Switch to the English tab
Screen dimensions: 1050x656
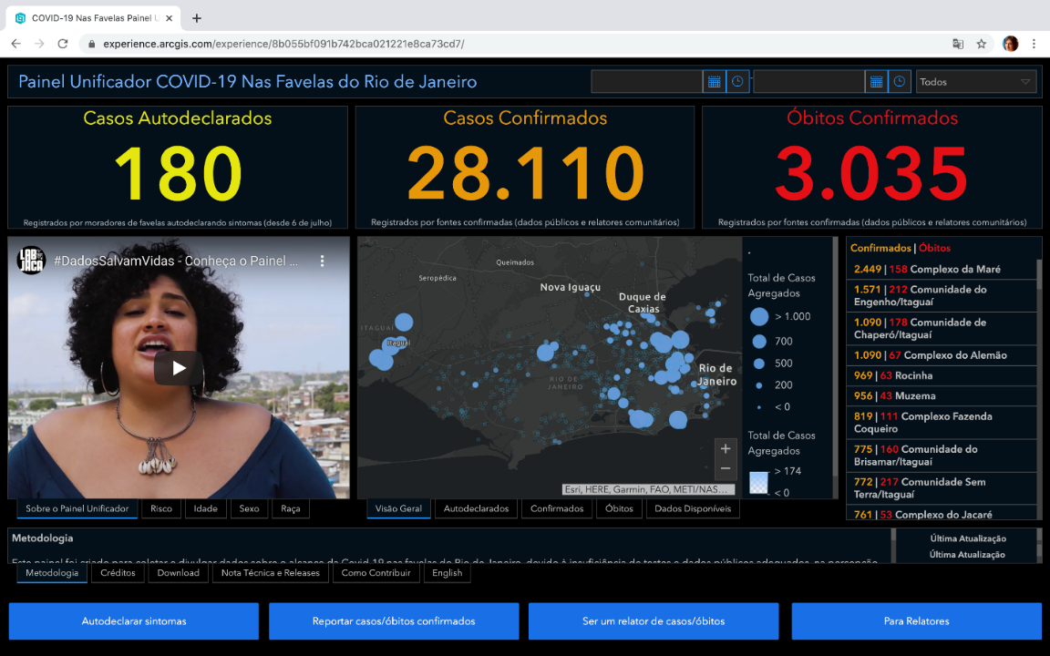(x=448, y=573)
